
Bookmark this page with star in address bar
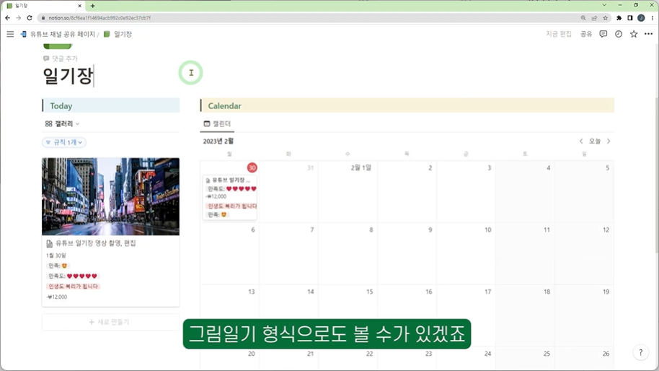click(x=605, y=17)
